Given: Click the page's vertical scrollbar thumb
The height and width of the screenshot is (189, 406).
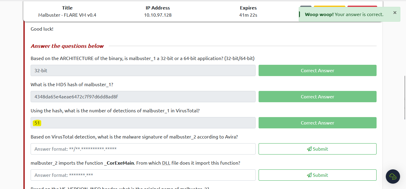Looking at the screenshot, I should click(405, 97).
